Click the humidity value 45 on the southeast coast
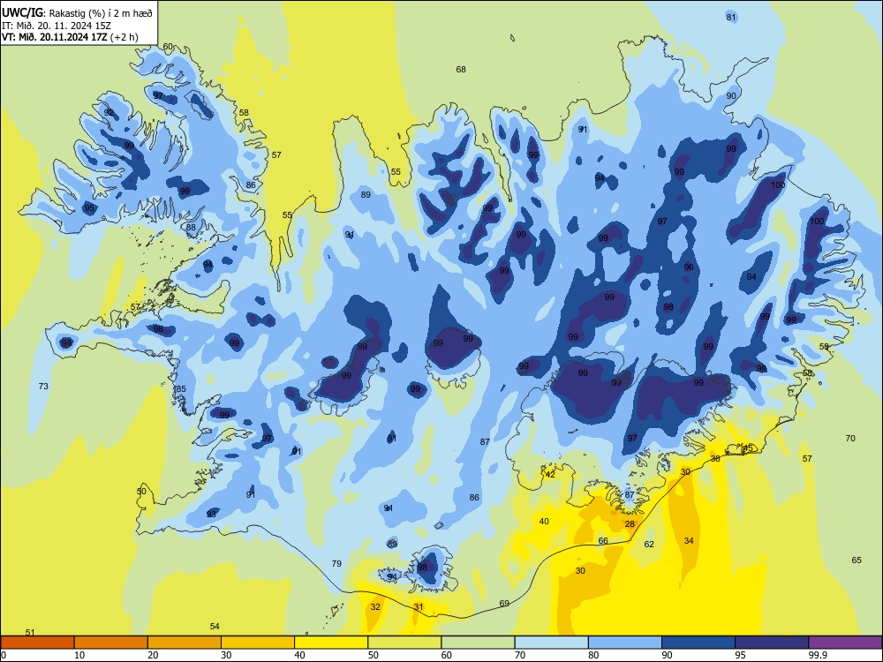Screen dimensions: 883x662 [748, 448]
